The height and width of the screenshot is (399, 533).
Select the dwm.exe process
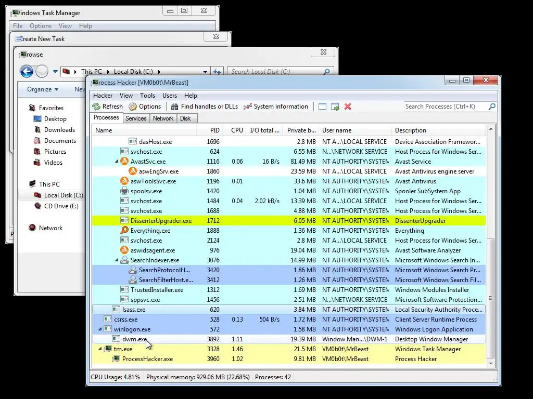288,339
